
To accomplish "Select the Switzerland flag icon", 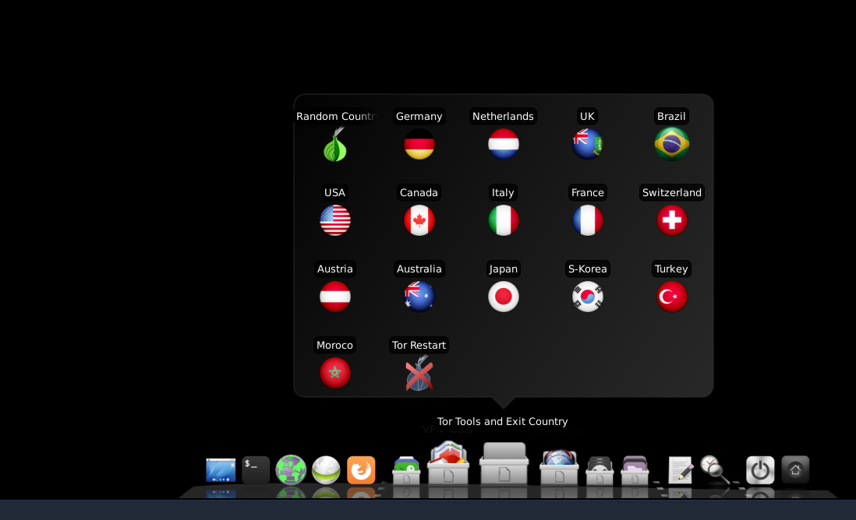I will 671,221.
